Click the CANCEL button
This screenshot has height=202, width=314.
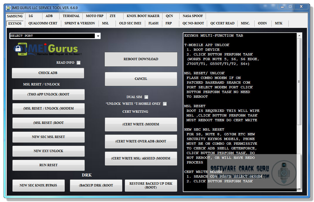(x=141, y=79)
